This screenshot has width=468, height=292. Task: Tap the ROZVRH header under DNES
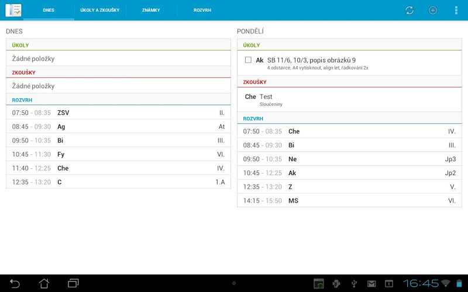(x=119, y=100)
